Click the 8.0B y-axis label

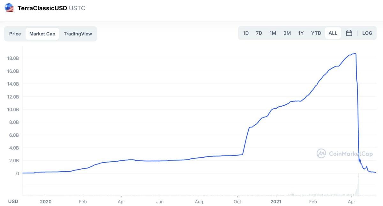click(14, 122)
